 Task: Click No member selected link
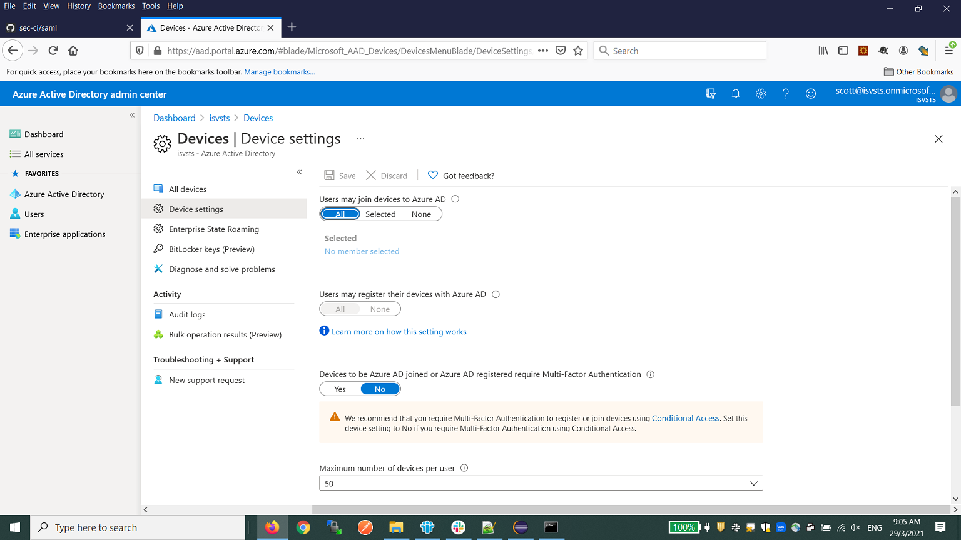click(x=362, y=251)
